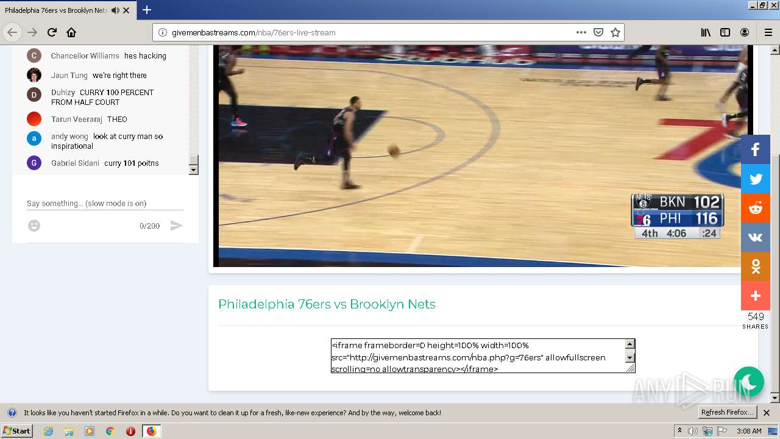
Task: Reload the current page
Action: [x=52, y=32]
